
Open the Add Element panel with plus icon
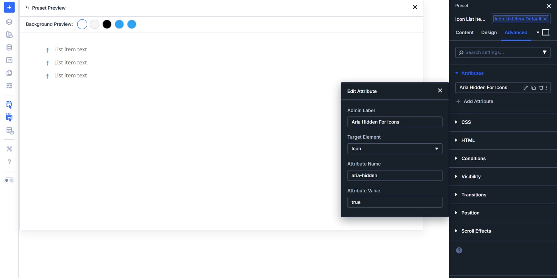point(9,7)
